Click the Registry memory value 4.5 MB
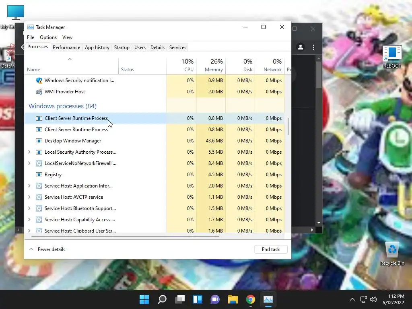The image size is (412, 309). (216, 175)
